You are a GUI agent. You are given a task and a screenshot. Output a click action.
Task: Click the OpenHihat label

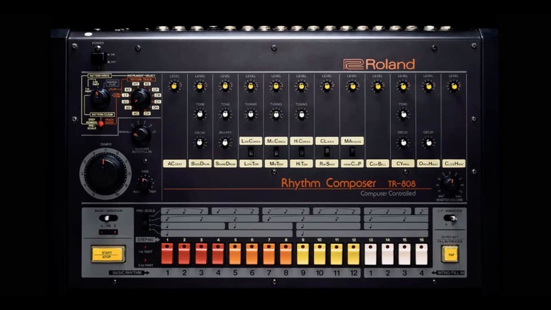coord(428,164)
